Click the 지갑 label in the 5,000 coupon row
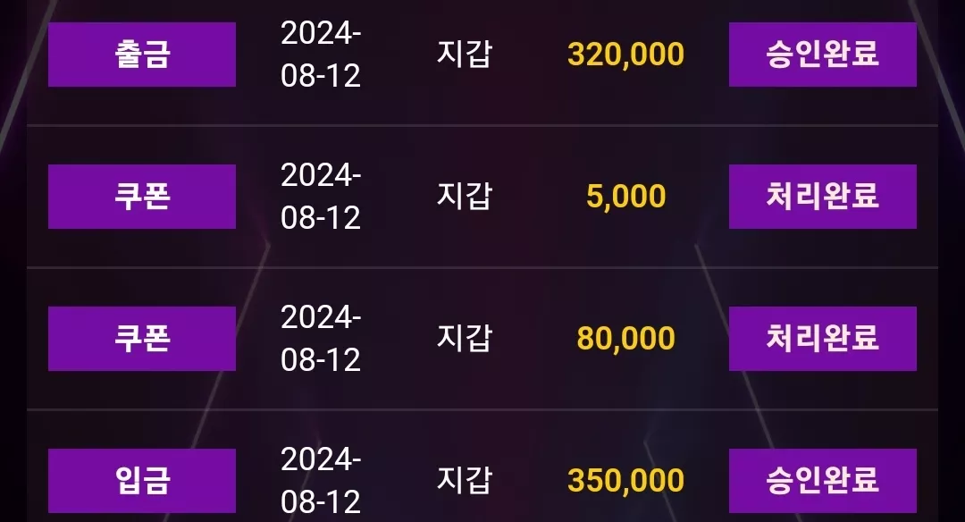 click(x=465, y=196)
